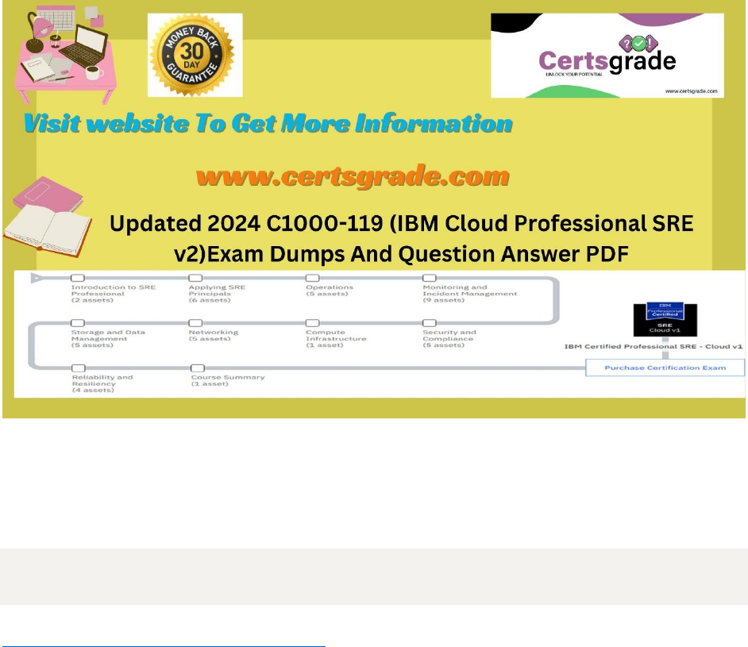Click the Visit website To Get More Information heading
This screenshot has width=748, height=647.
coord(268,125)
